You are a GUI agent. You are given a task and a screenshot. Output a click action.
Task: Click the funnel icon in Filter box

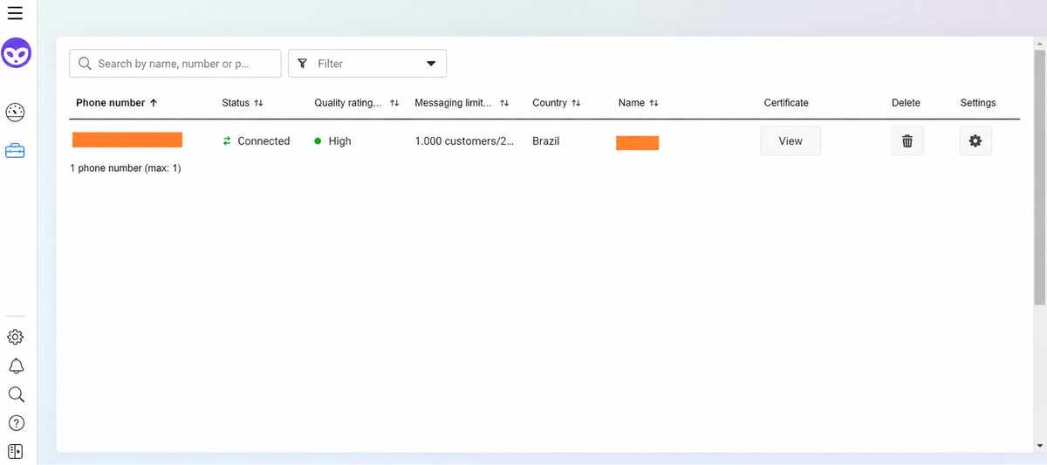pos(303,64)
